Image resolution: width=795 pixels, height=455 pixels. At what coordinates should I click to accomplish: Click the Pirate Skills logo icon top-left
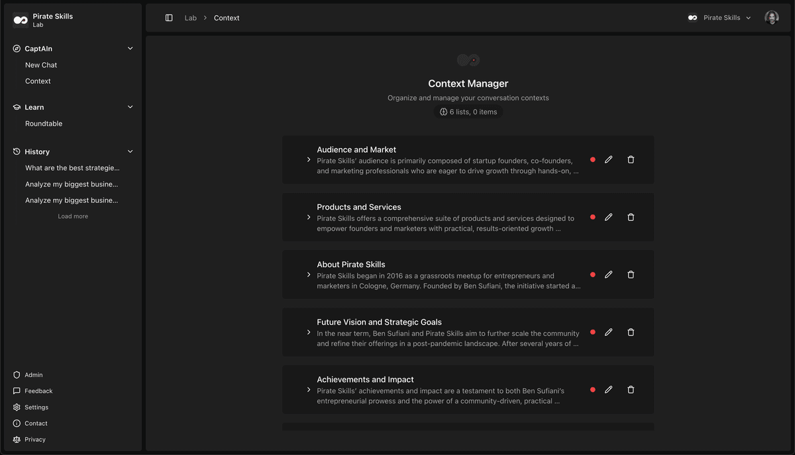click(20, 20)
